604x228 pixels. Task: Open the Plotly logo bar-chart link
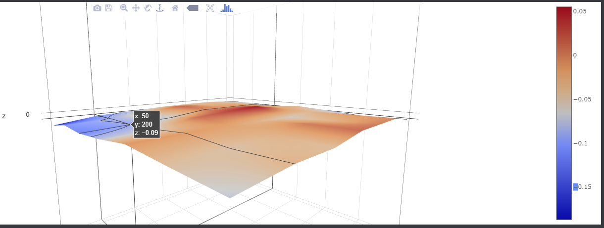[227, 8]
